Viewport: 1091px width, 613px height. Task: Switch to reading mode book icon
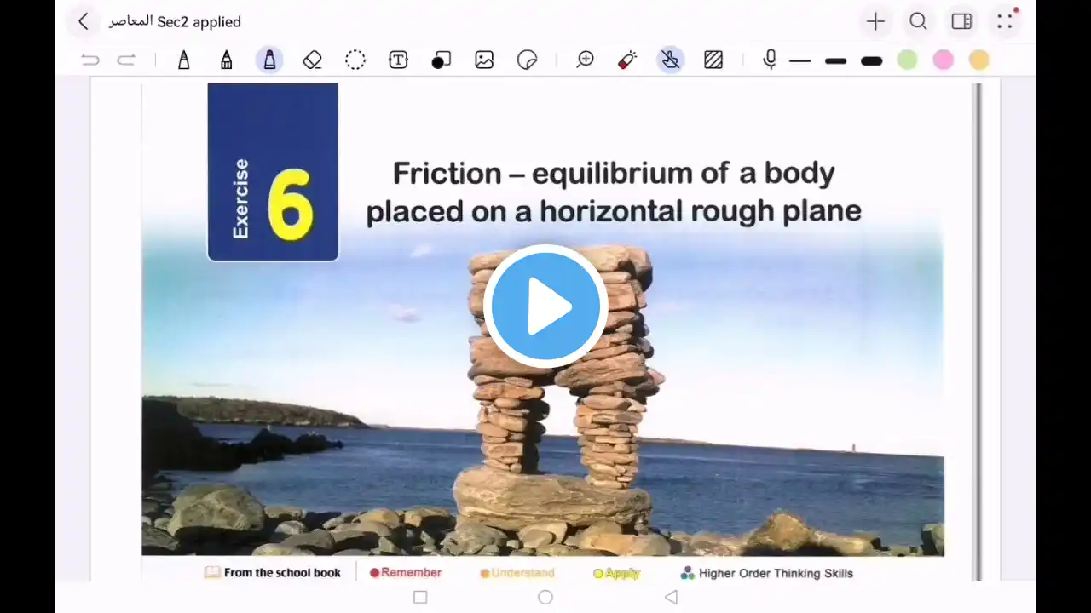(x=961, y=22)
